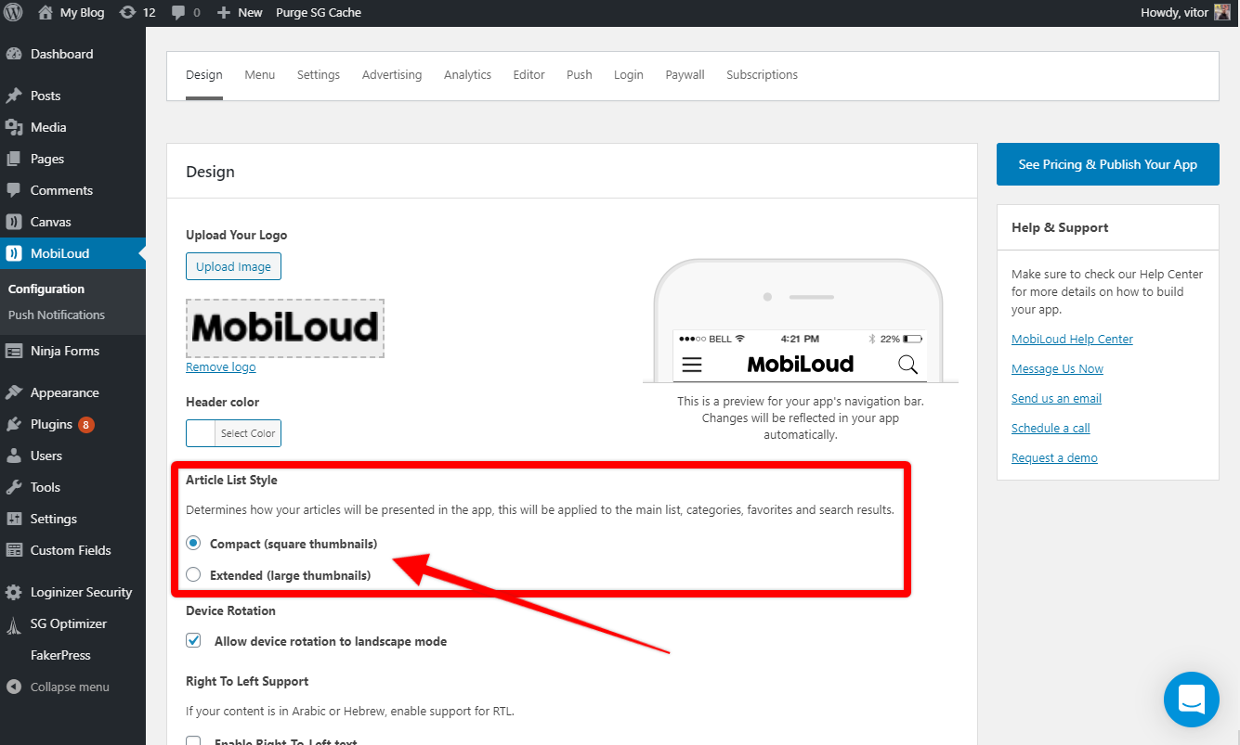Open the Advertising tab
This screenshot has height=745, width=1240.
click(x=392, y=75)
